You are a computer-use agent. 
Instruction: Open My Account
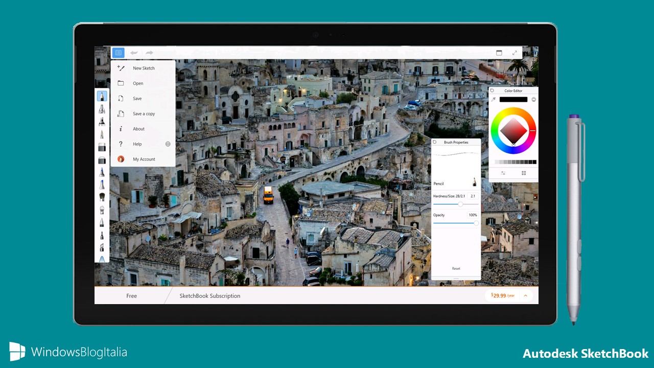pos(143,159)
